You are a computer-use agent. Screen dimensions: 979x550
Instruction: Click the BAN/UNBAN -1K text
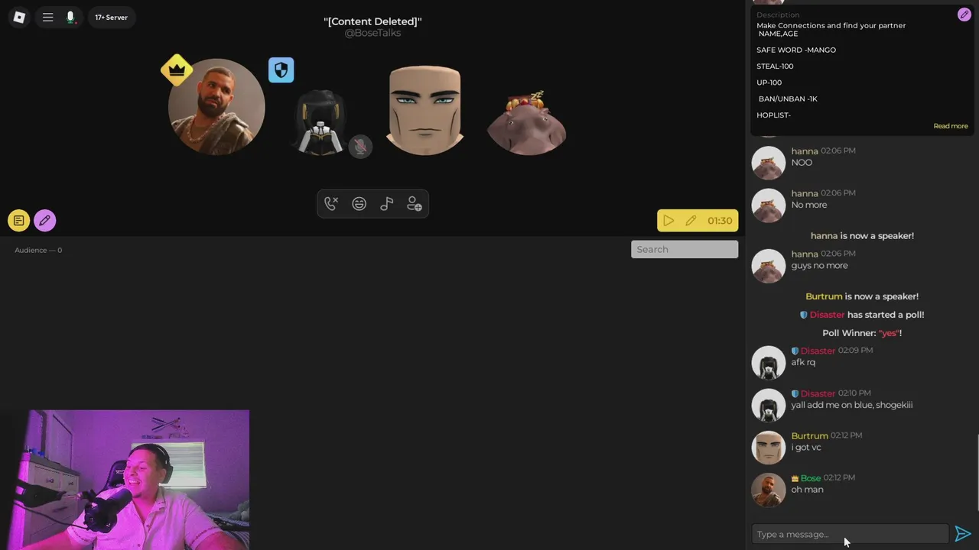[788, 99]
